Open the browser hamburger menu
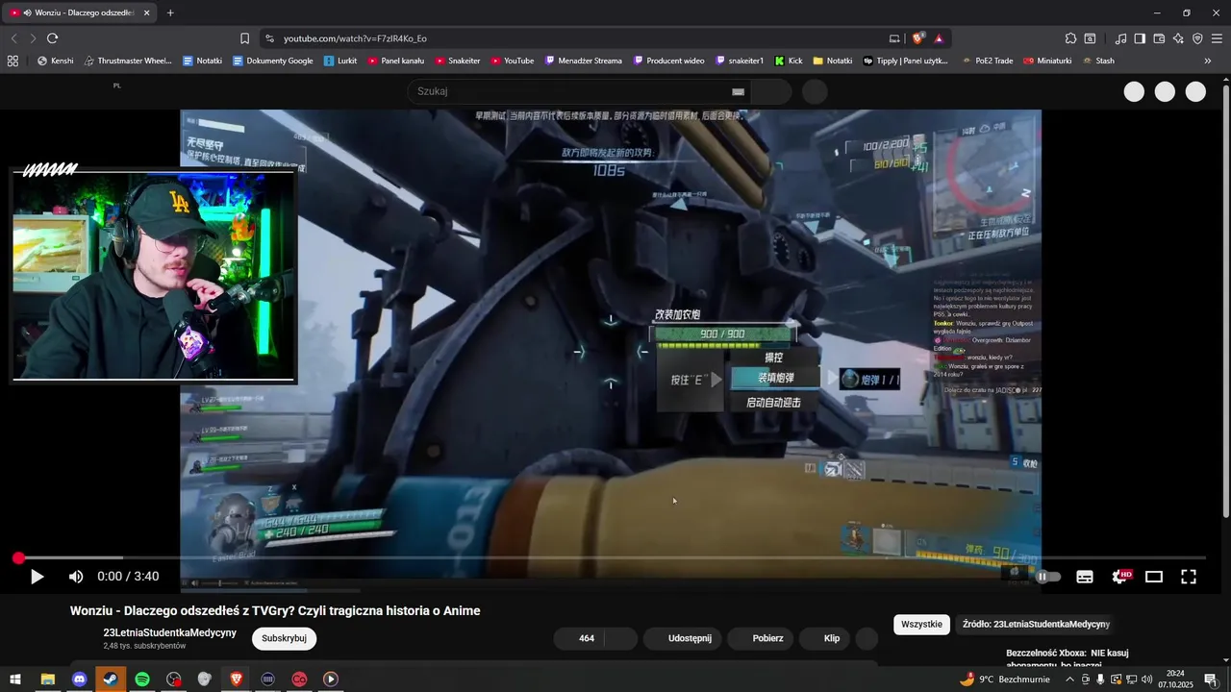This screenshot has width=1231, height=692. point(1217,38)
